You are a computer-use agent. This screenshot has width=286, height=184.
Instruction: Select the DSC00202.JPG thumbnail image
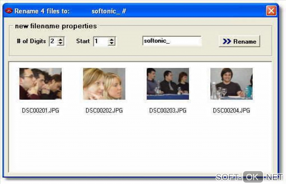104,84
